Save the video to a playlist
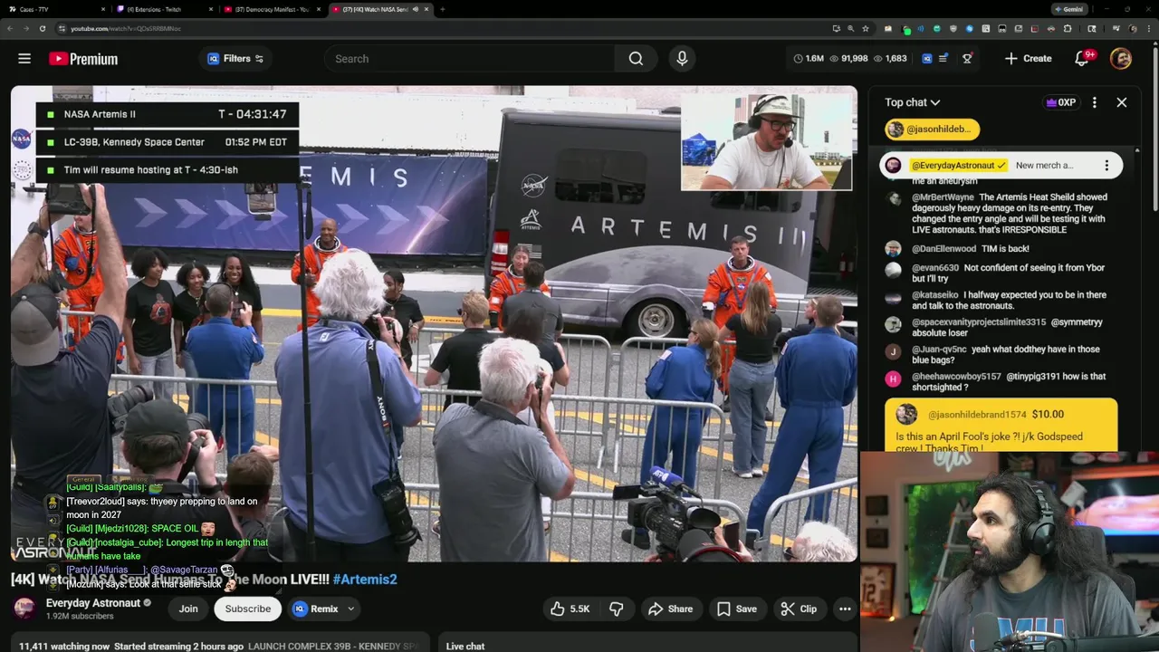1159x652 pixels. click(736, 609)
